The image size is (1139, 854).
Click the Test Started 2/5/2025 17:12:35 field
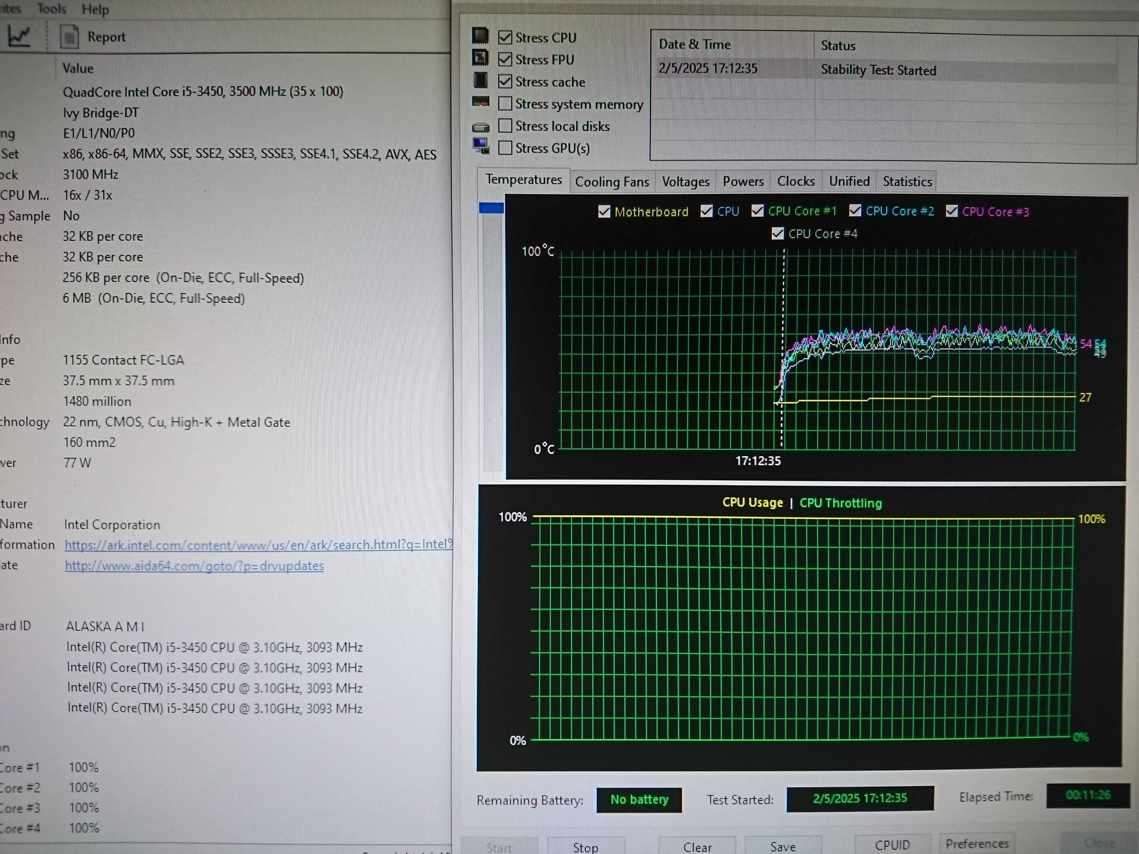coord(860,798)
